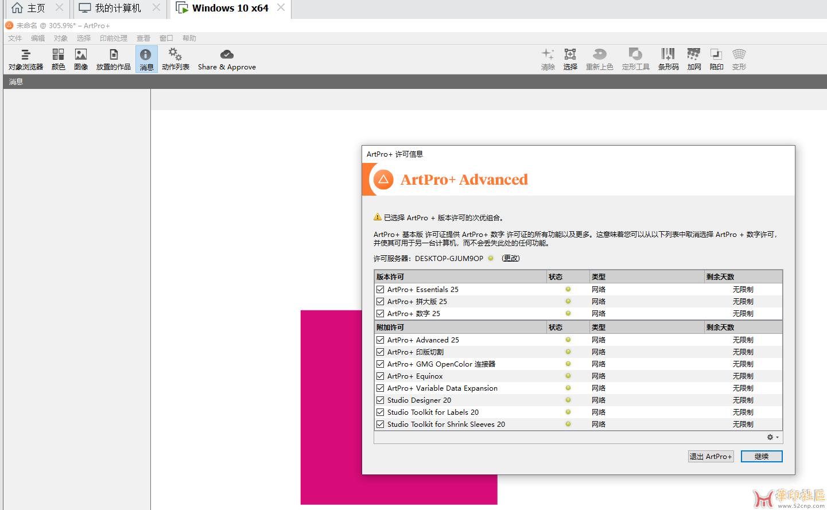
Task: Click the 类型 header in 版本许可 table
Action: 647,277
